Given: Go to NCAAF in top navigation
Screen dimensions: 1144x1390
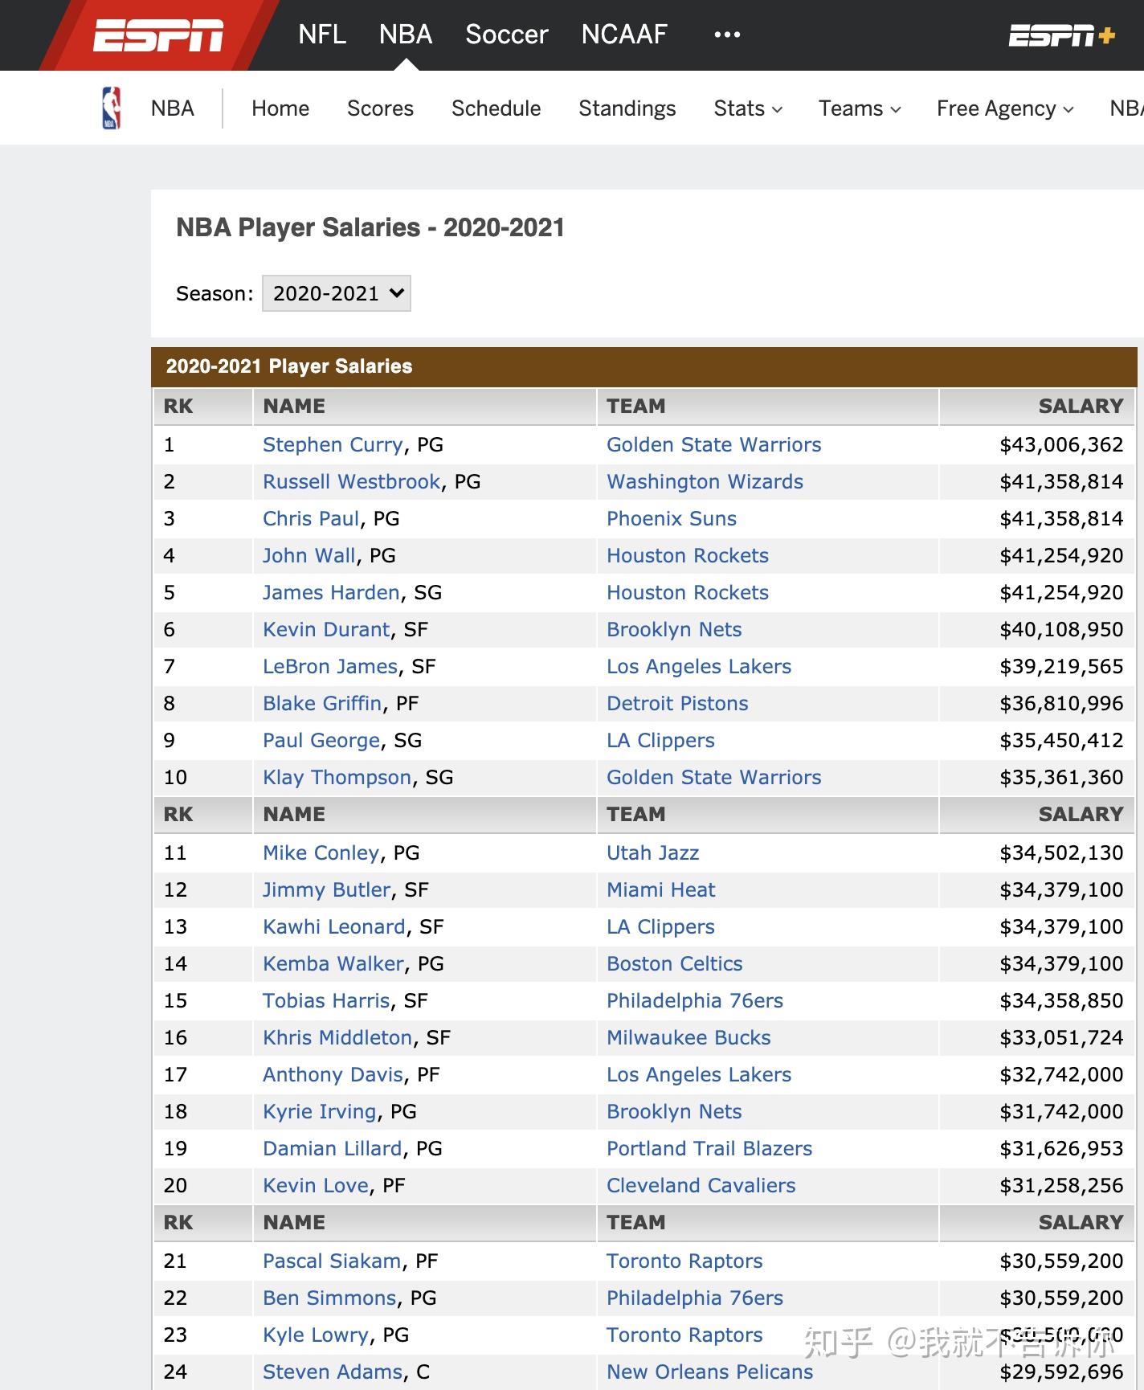Looking at the screenshot, I should point(624,35).
